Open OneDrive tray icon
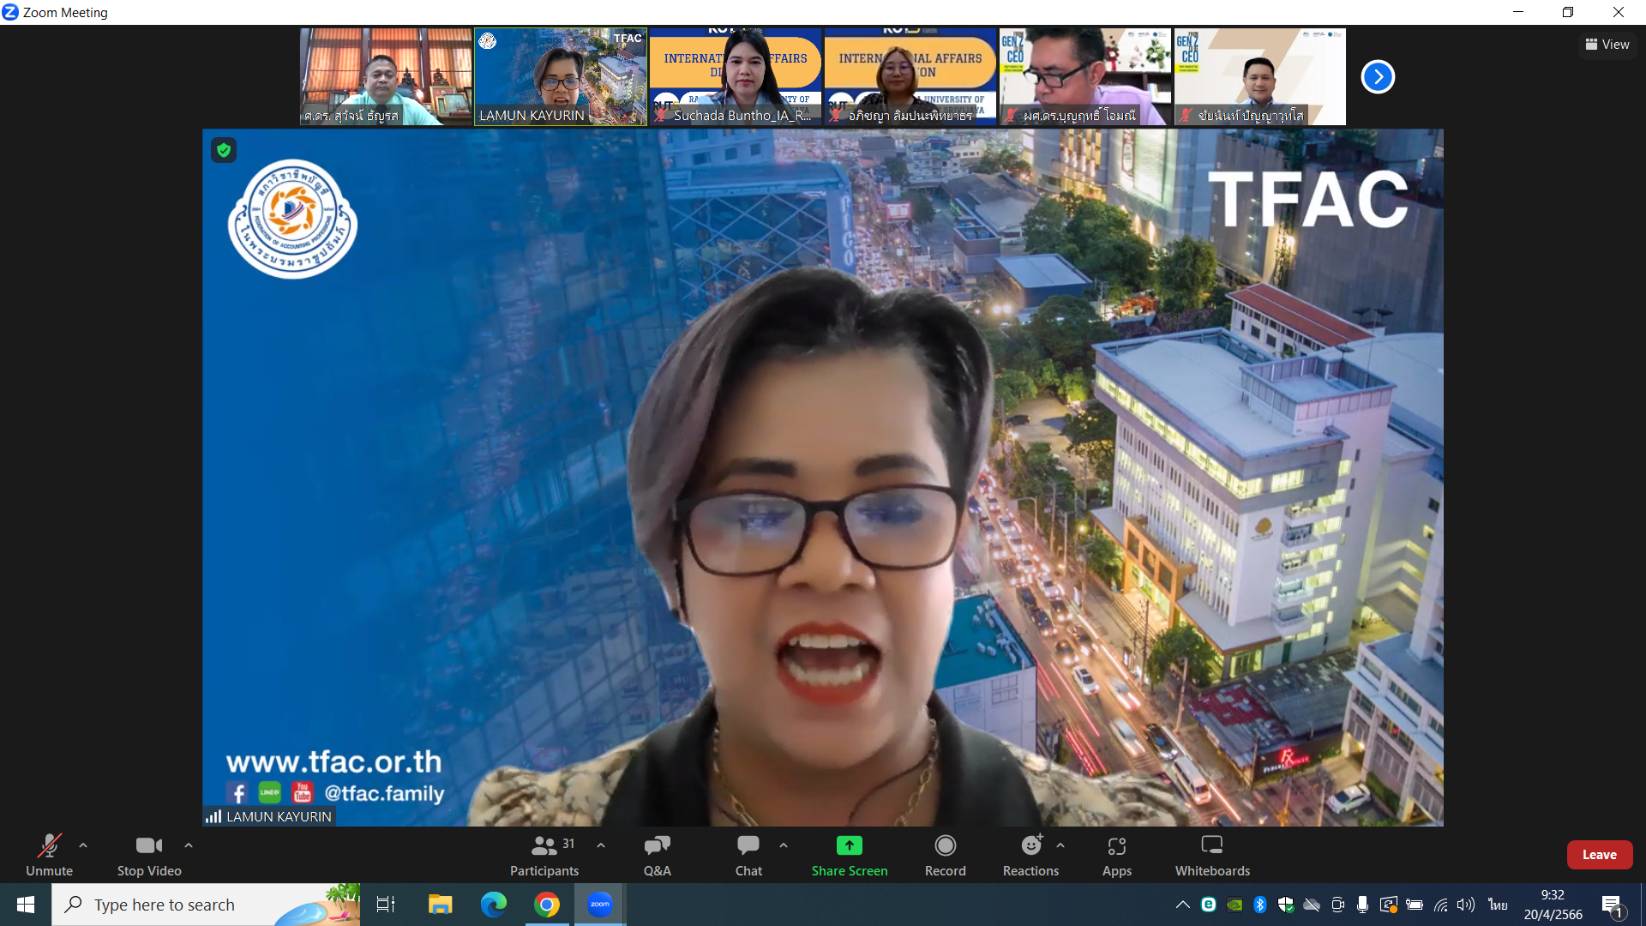The width and height of the screenshot is (1646, 926). 1312,905
